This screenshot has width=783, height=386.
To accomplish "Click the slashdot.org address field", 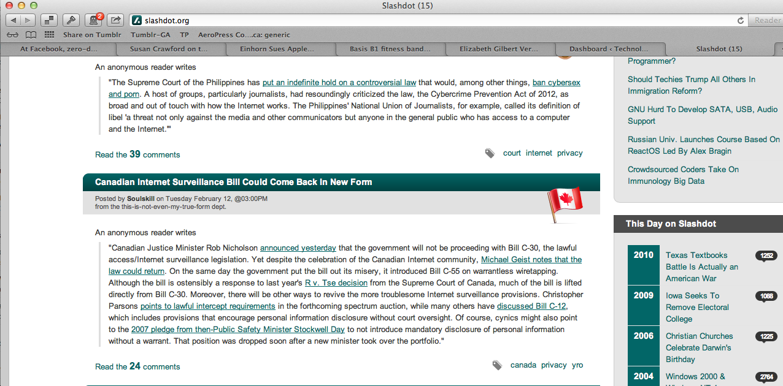I will coord(430,20).
